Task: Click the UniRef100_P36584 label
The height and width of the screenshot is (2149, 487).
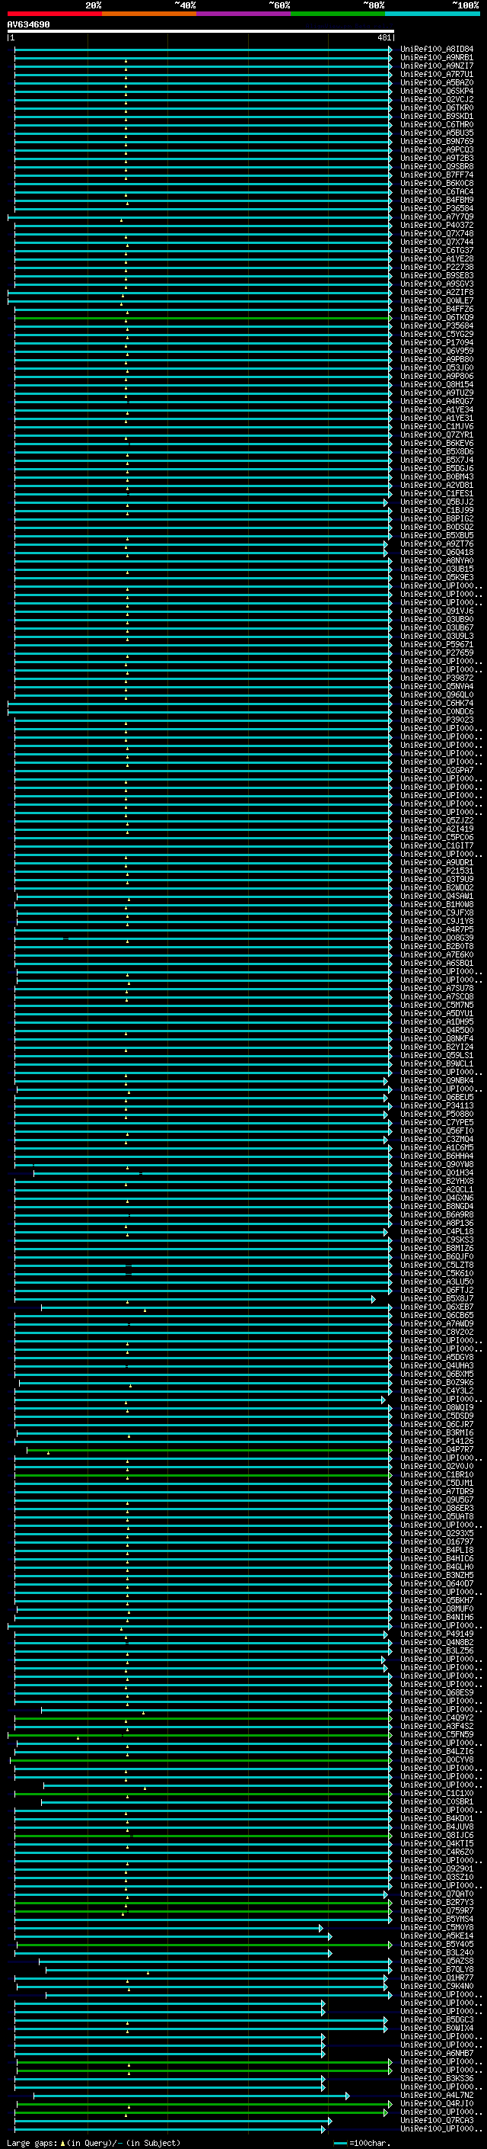Action: (x=437, y=209)
